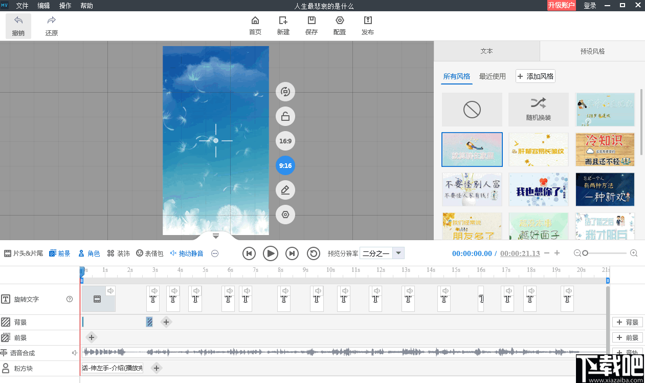The width and height of the screenshot is (645, 383).
Task: Switch to the 预设风格 tab
Action: pos(592,51)
